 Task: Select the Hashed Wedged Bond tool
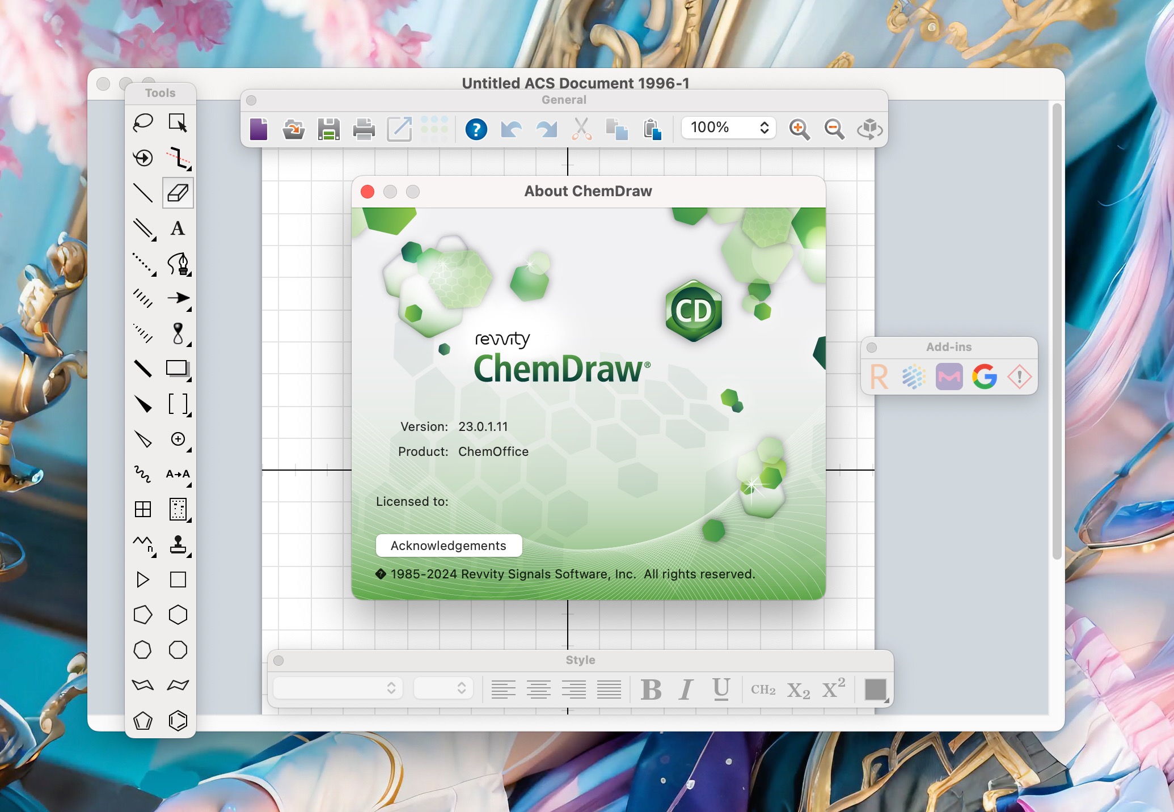[143, 333]
